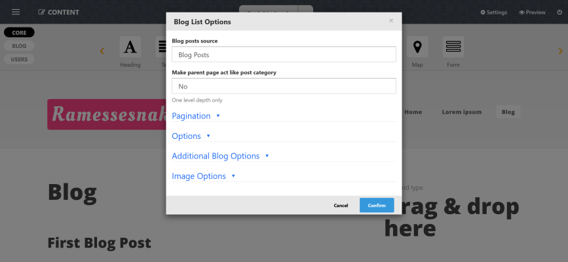Screen dimensions: 568x262
Task: Click the Cancel button
Action: 341,205
